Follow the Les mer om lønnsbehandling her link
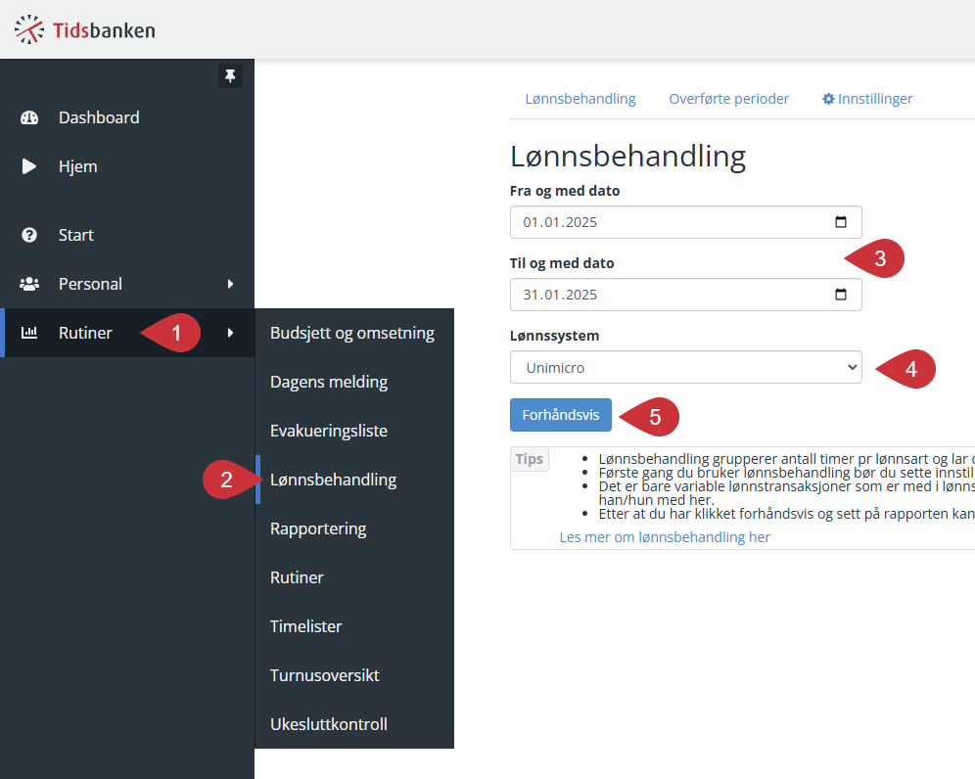The height and width of the screenshot is (779, 975). tap(665, 537)
